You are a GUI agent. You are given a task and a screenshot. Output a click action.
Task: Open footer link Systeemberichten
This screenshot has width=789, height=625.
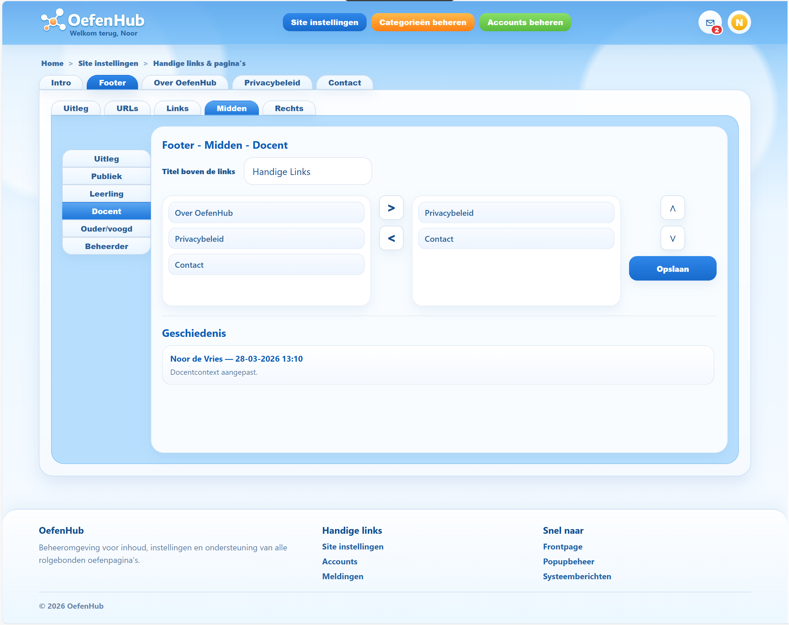577,577
